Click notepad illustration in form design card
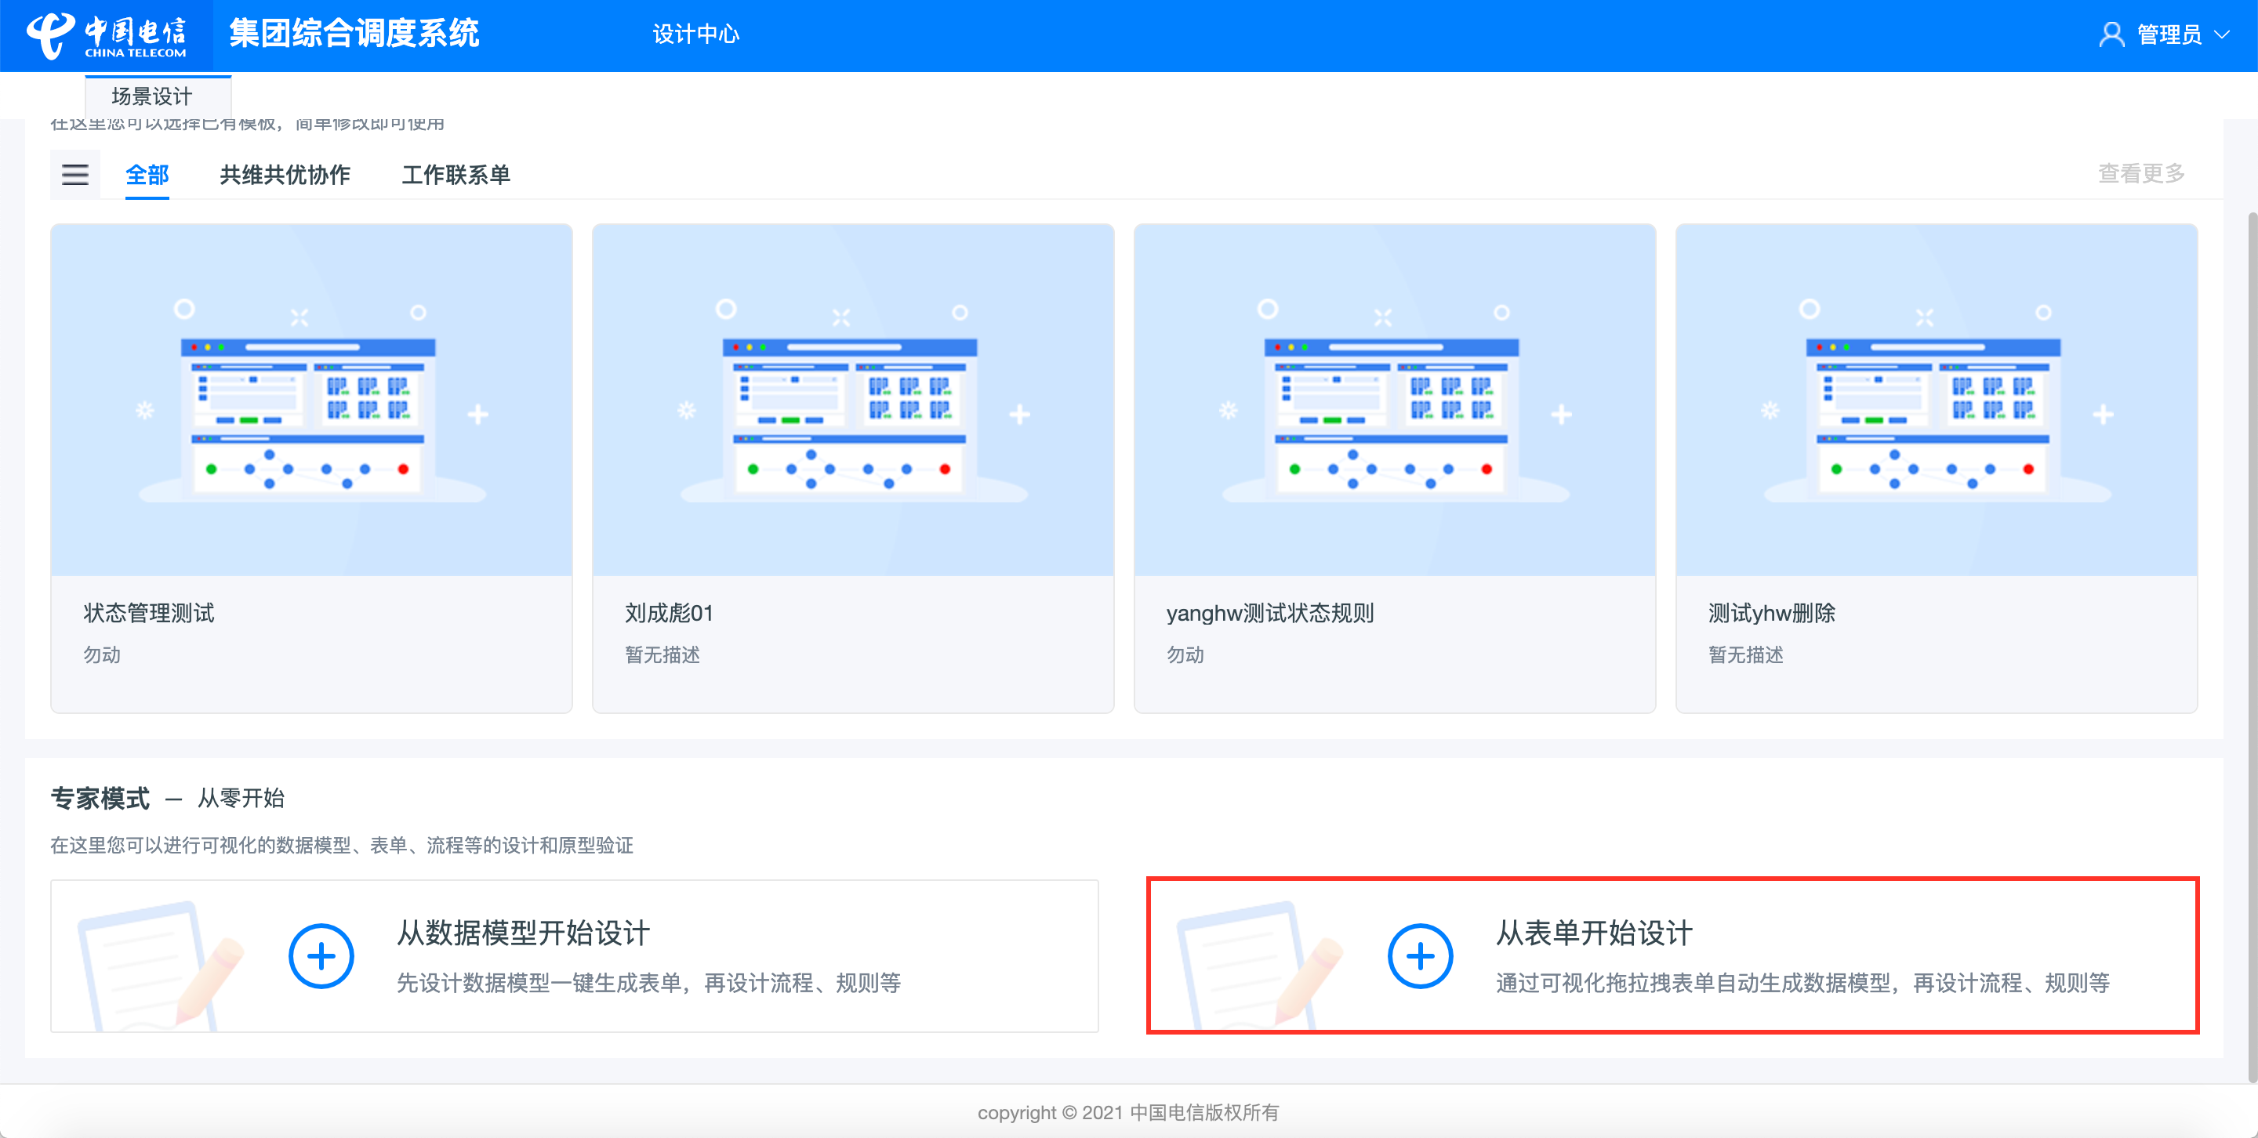 tap(1260, 966)
